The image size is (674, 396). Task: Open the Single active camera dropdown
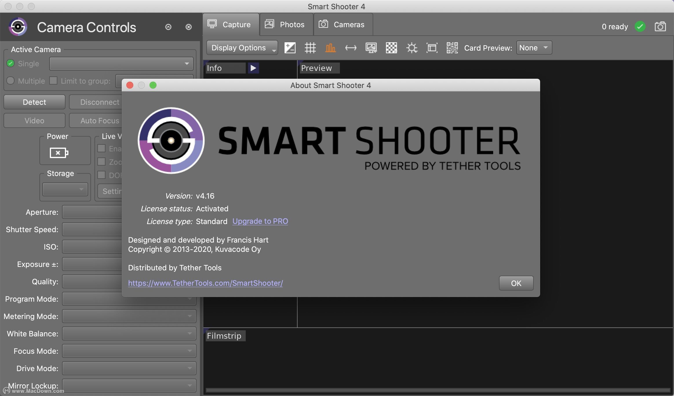[121, 64]
